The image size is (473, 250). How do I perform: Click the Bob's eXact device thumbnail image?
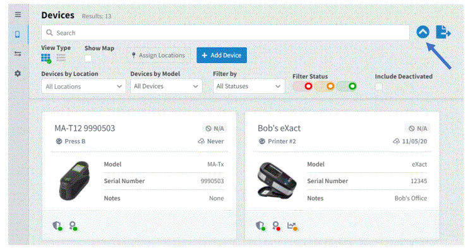click(x=277, y=181)
